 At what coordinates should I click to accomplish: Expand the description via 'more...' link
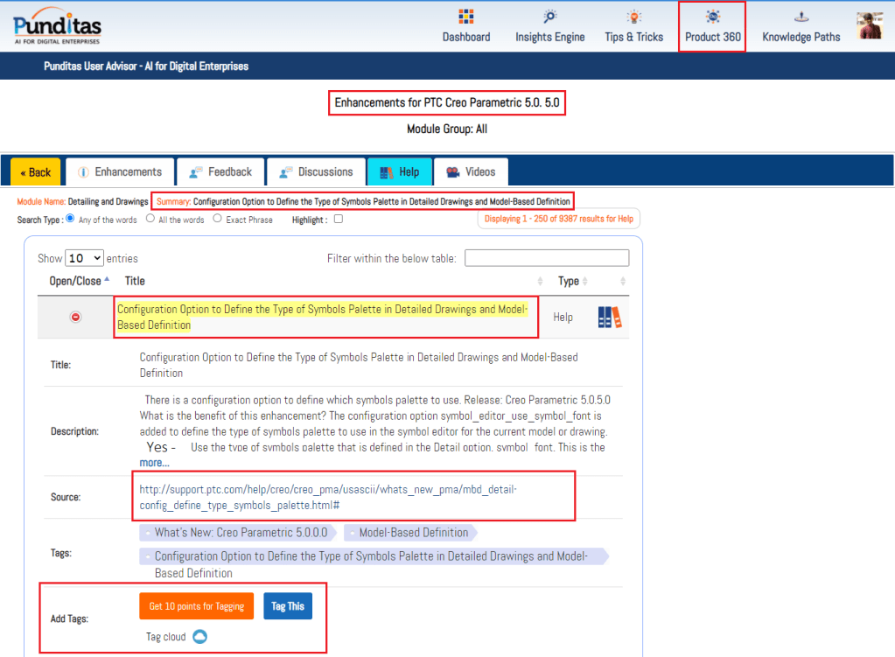[x=154, y=462]
